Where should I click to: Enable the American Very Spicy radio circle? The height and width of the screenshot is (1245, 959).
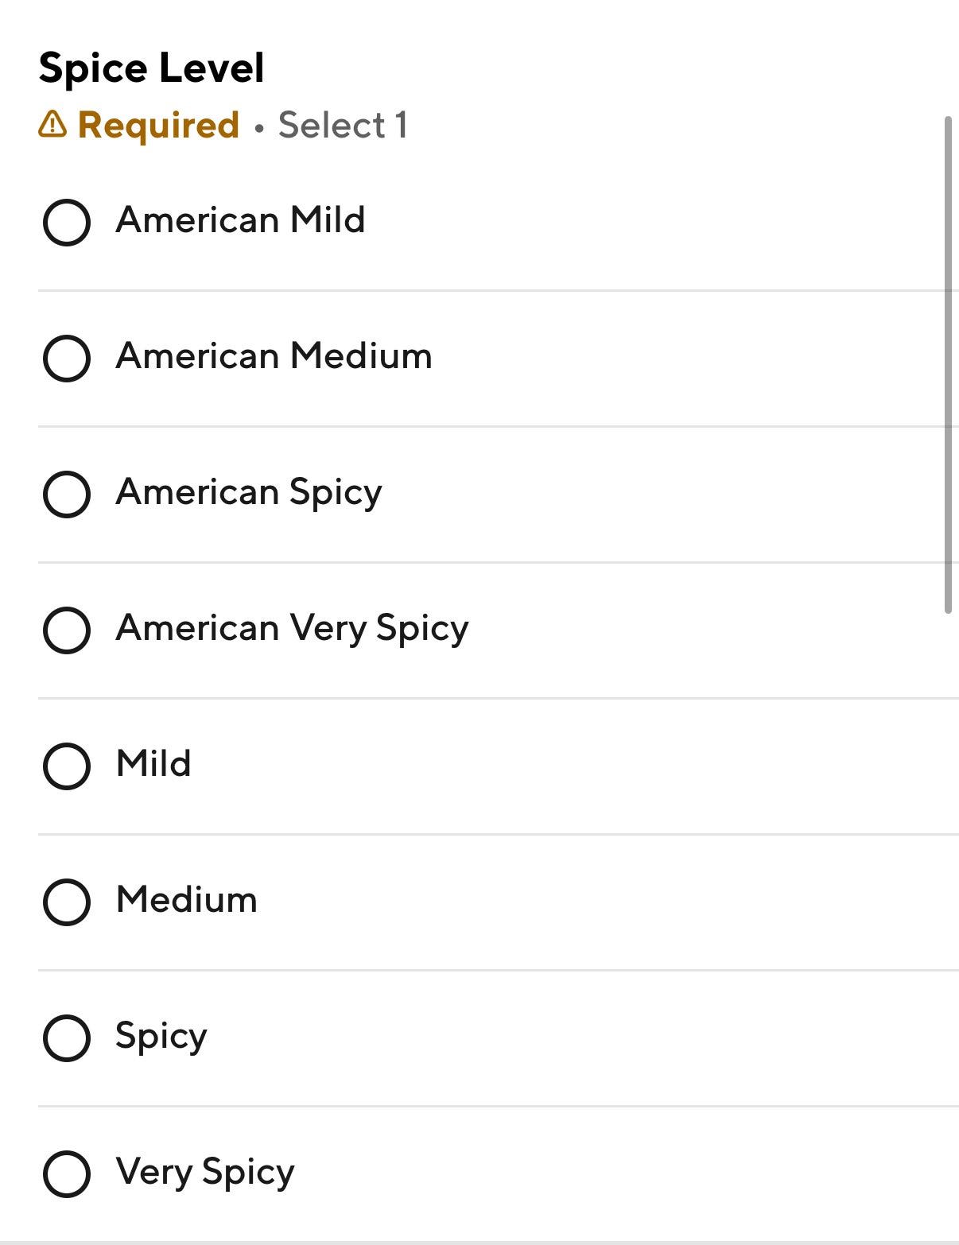coord(66,630)
